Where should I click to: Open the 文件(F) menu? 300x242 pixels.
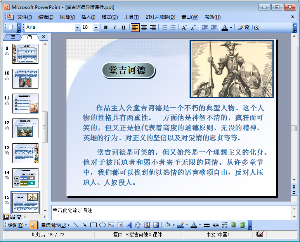[x=25, y=17]
